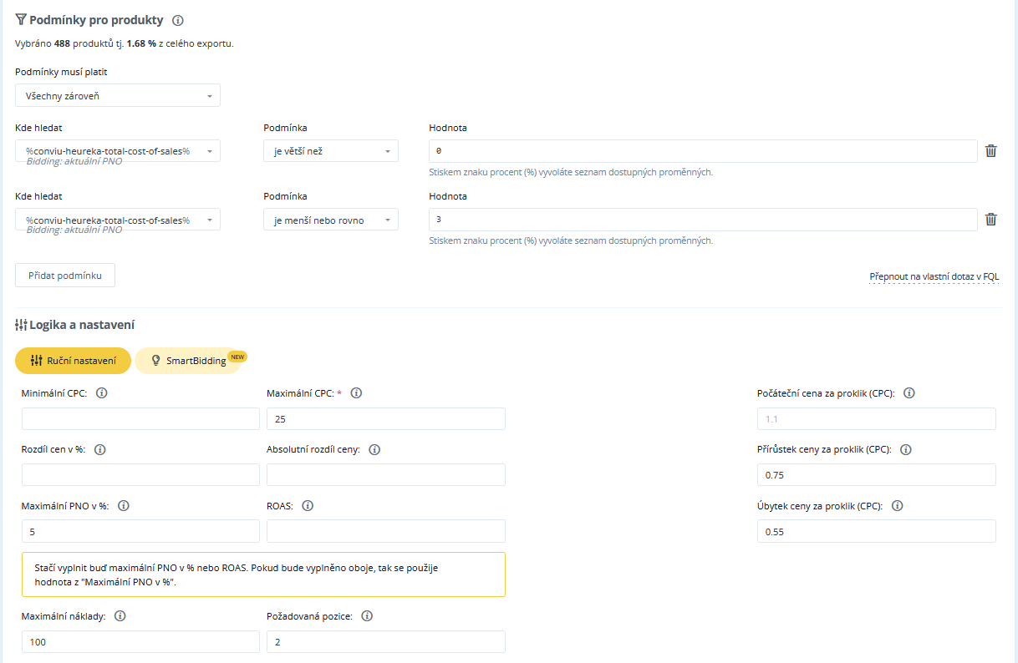Click info icon next to Minimální CPC

point(101,393)
